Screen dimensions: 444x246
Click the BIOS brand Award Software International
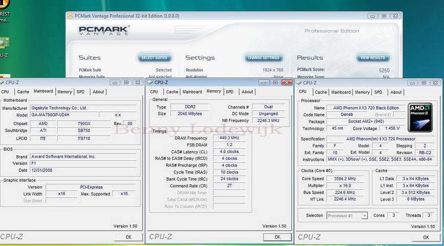(83, 156)
